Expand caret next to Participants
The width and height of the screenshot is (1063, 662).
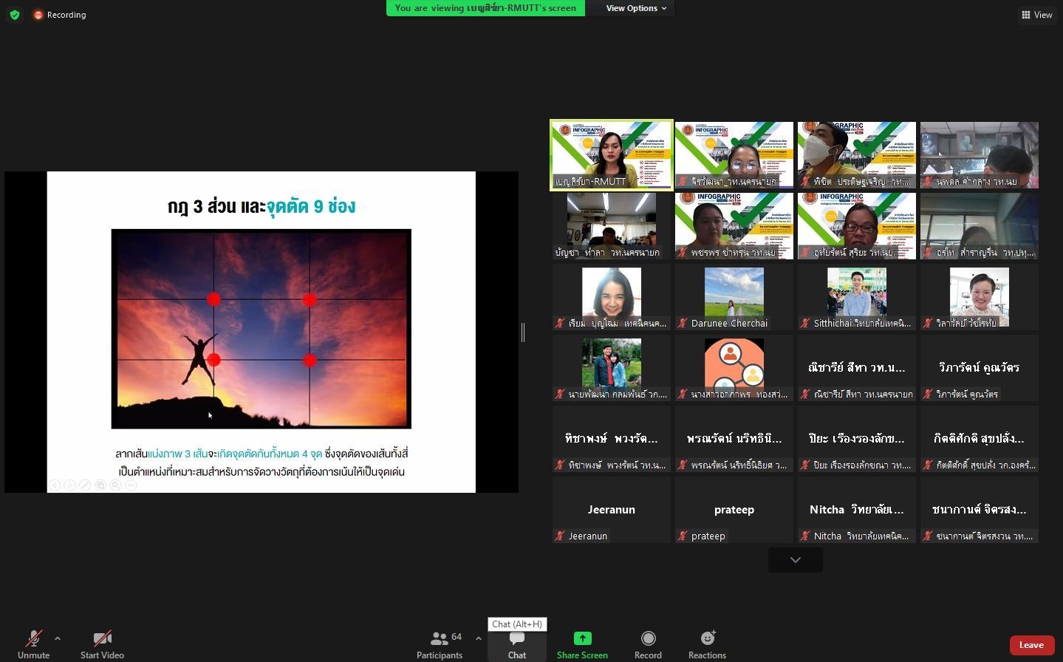(x=479, y=638)
